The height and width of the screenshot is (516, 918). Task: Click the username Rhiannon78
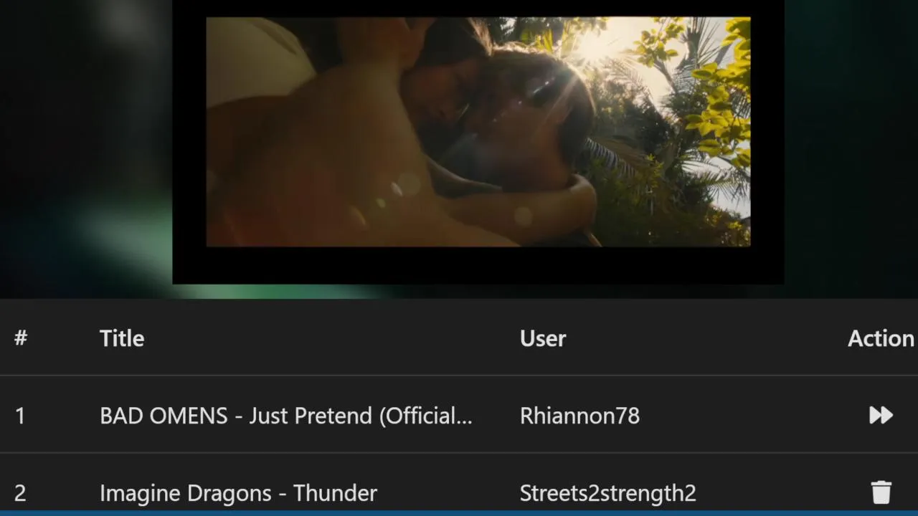pos(579,416)
